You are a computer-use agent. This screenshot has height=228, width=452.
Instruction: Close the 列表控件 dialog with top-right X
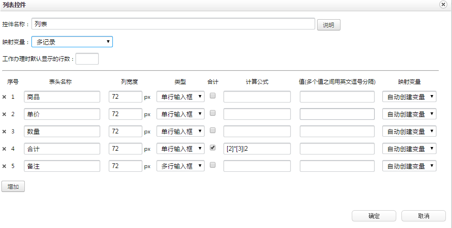(443, 4)
